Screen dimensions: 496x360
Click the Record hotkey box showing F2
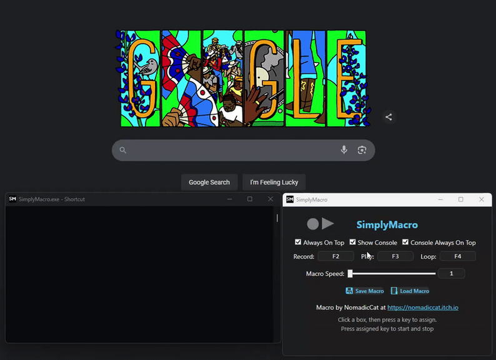pos(335,256)
